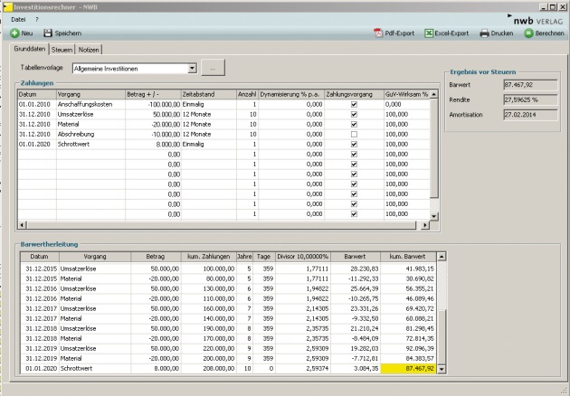Open the Notizen tab
This screenshot has width=570, height=396.
point(89,49)
